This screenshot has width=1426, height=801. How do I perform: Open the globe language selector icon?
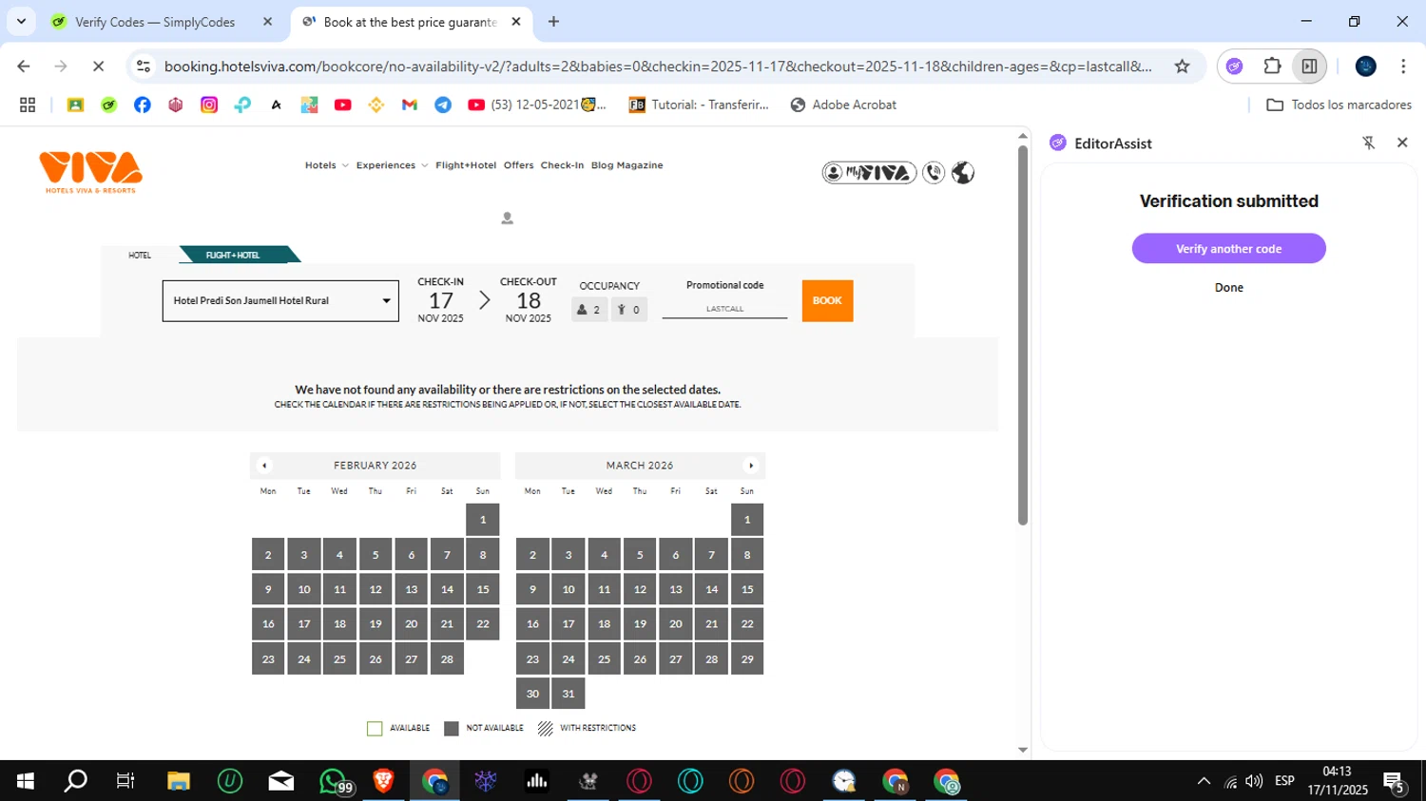click(963, 173)
